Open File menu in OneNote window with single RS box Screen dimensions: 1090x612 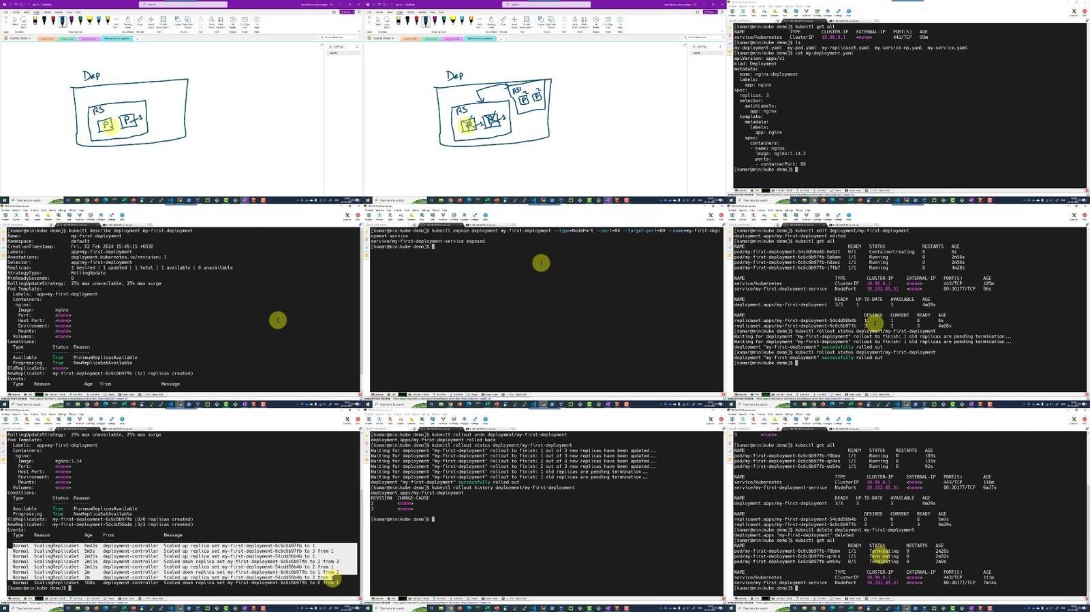tap(5, 12)
